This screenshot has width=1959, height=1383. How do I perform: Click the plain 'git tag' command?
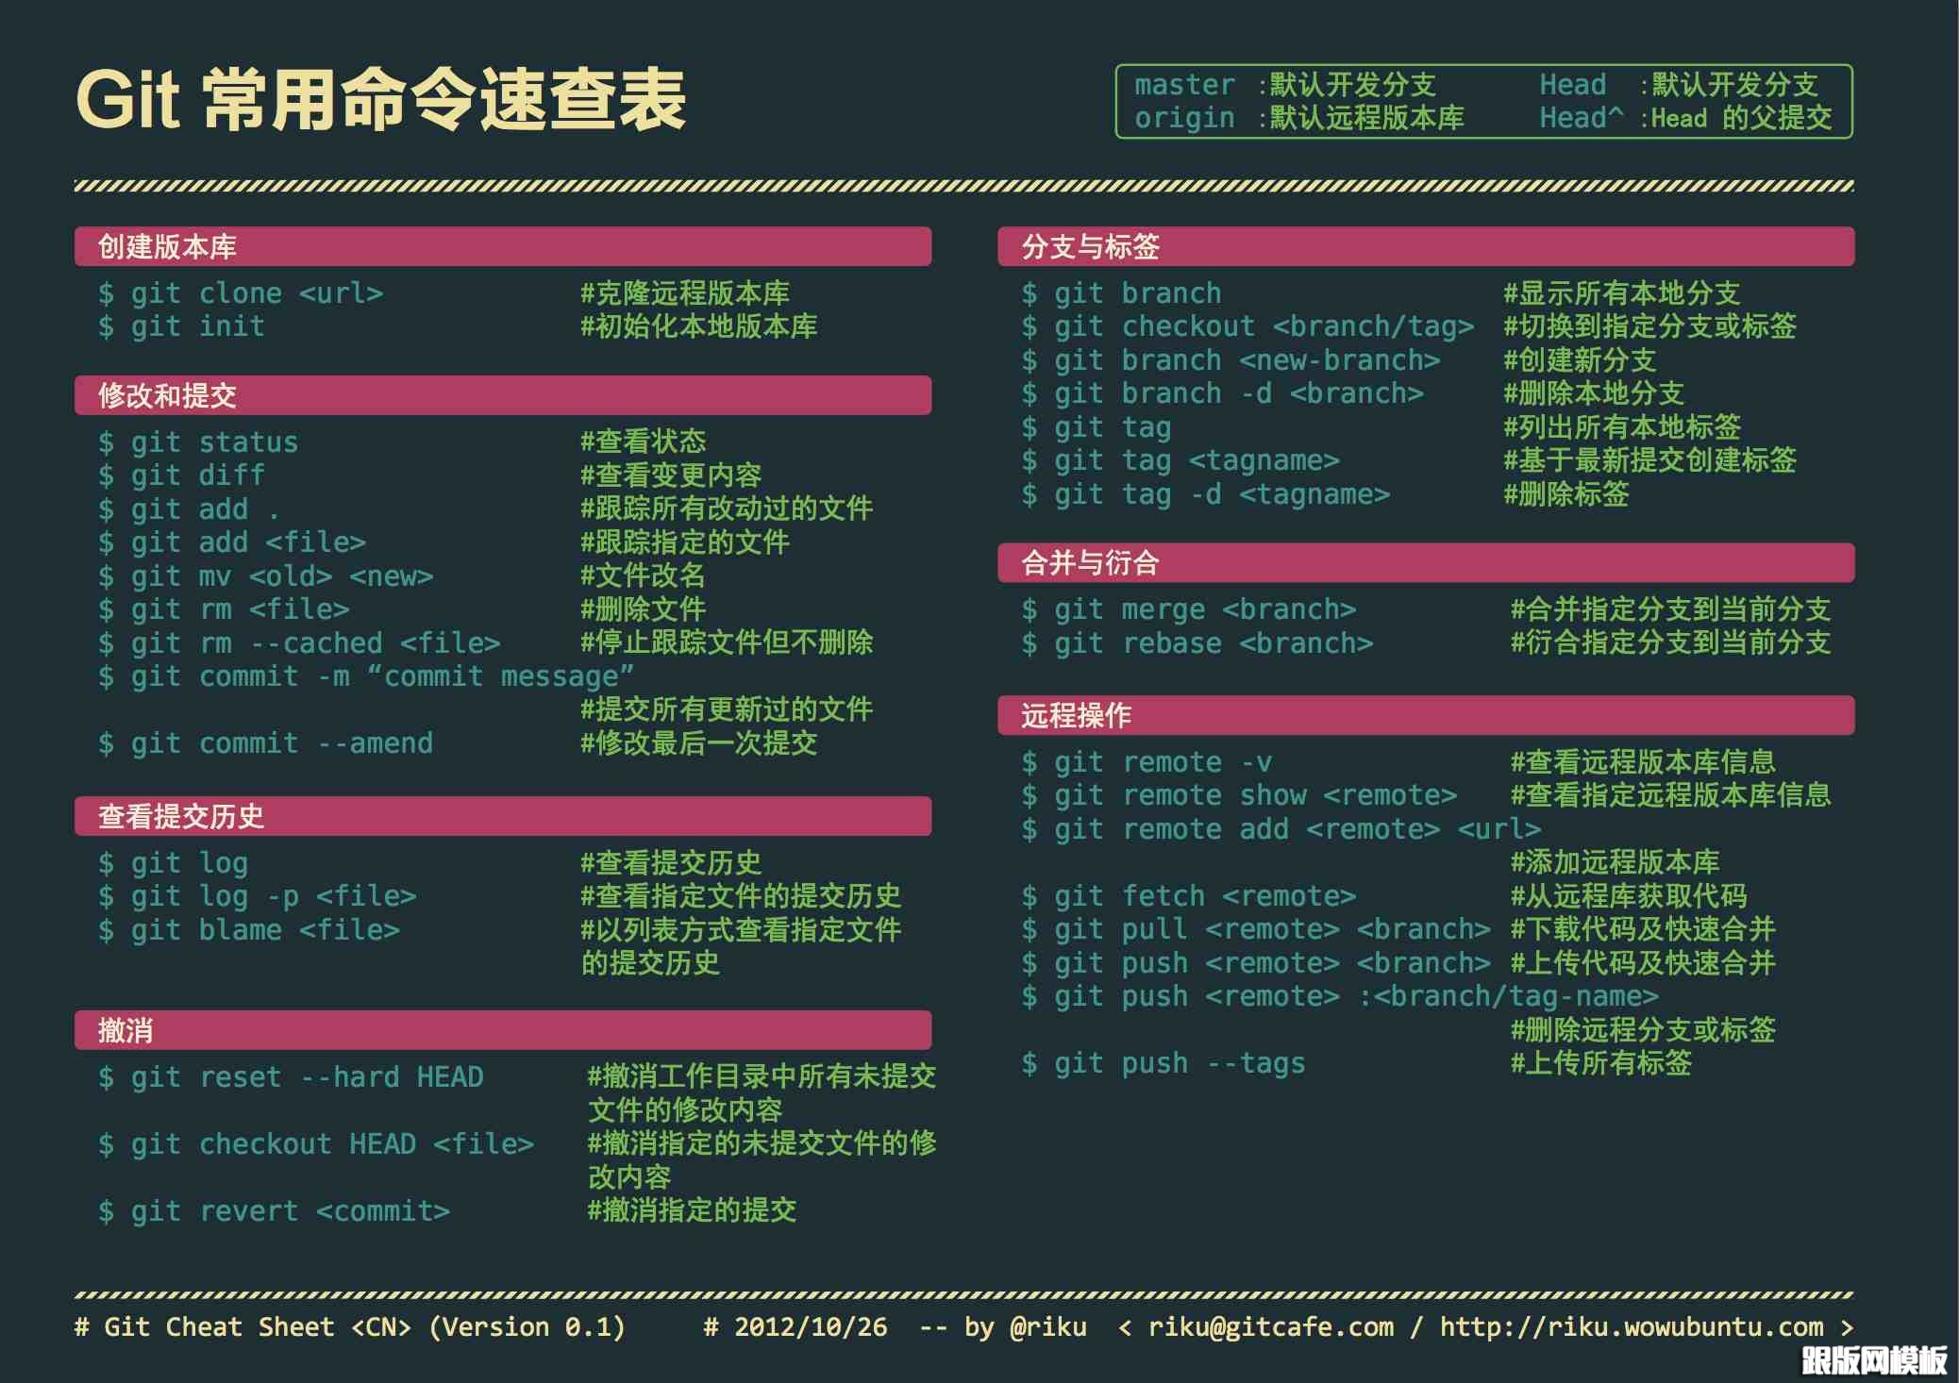(x=1096, y=427)
